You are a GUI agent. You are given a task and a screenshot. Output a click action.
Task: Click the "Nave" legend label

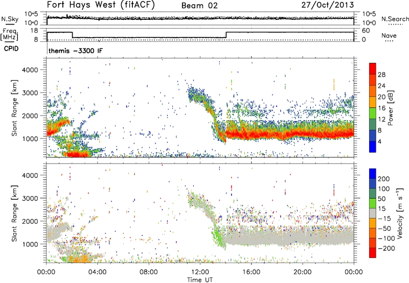(389, 35)
